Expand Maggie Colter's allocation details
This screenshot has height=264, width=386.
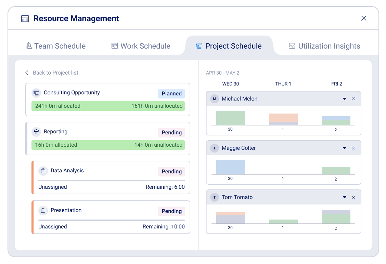click(345, 148)
